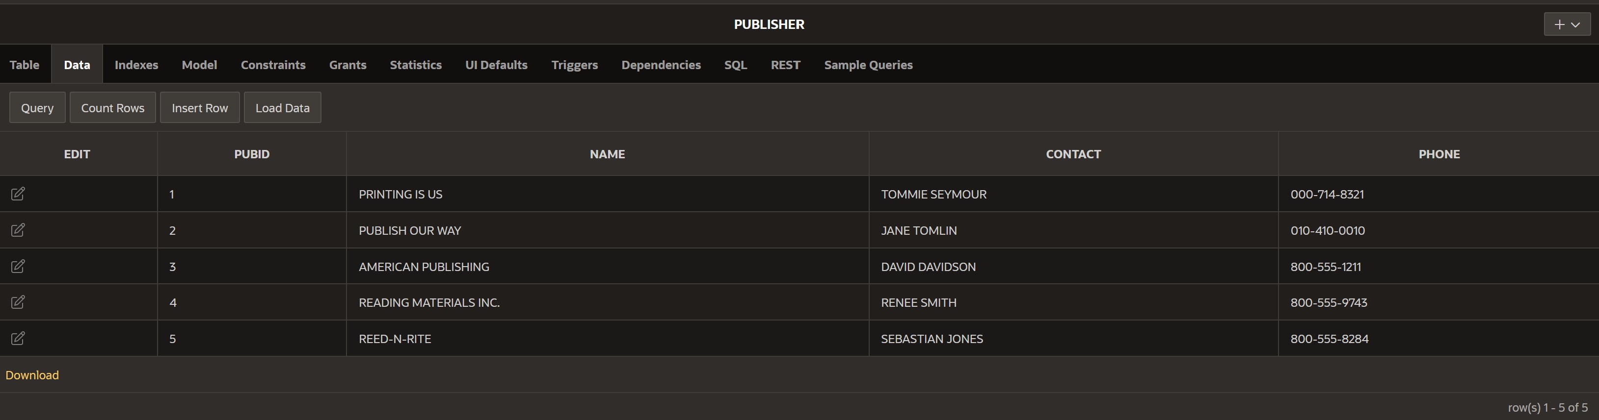Image resolution: width=1599 pixels, height=420 pixels.
Task: Click PUBID value 4
Action: click(x=173, y=302)
